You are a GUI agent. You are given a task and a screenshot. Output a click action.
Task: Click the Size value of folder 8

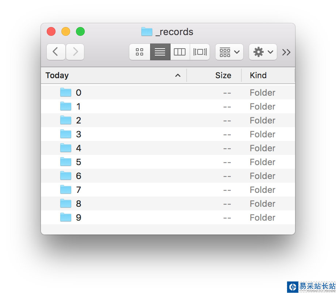tap(227, 204)
